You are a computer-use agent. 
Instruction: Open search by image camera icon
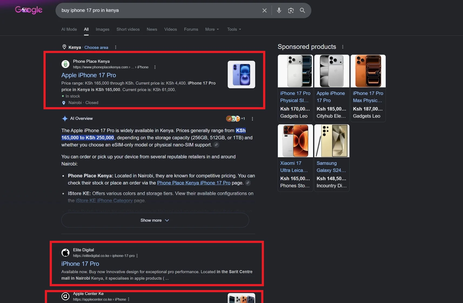291,10
